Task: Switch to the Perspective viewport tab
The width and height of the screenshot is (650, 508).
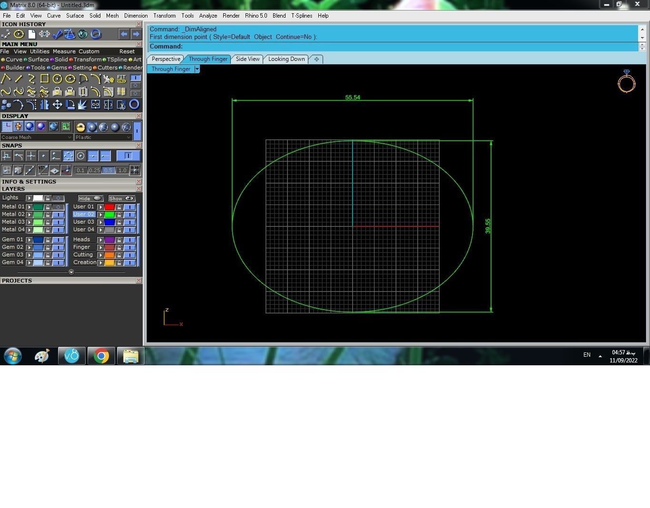Action: click(166, 59)
